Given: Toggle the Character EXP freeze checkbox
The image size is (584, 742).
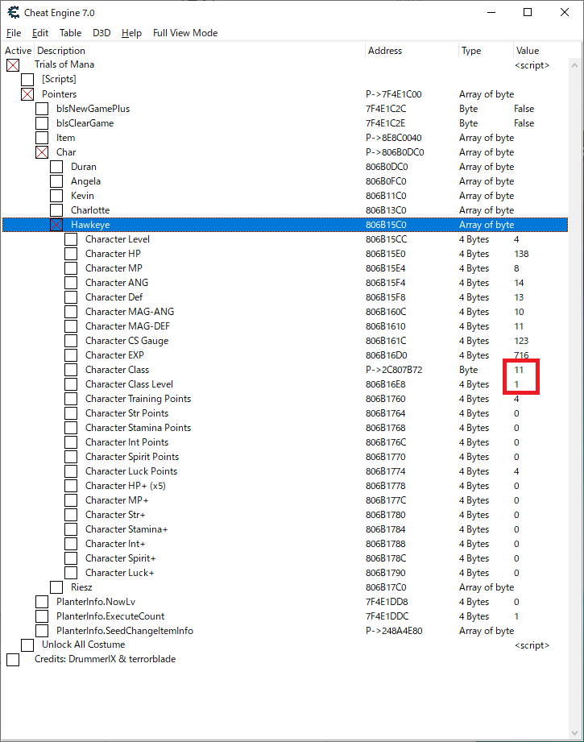Looking at the screenshot, I should coord(71,355).
